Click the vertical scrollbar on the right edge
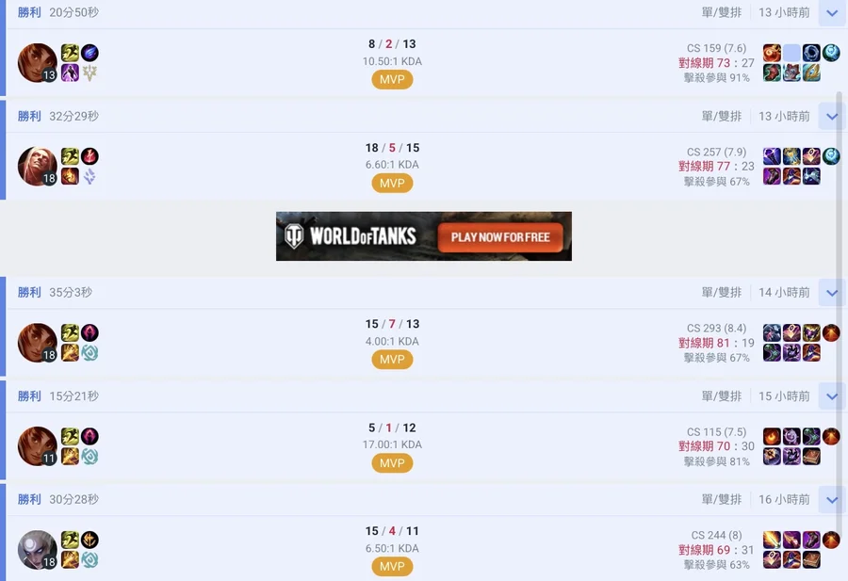The image size is (848, 581). click(840, 335)
